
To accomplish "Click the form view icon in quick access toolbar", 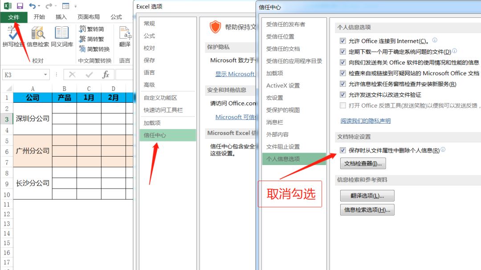I will click(x=65, y=6).
